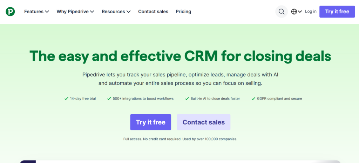Open the search magnifier icon
This screenshot has width=359, height=163.
282,12
